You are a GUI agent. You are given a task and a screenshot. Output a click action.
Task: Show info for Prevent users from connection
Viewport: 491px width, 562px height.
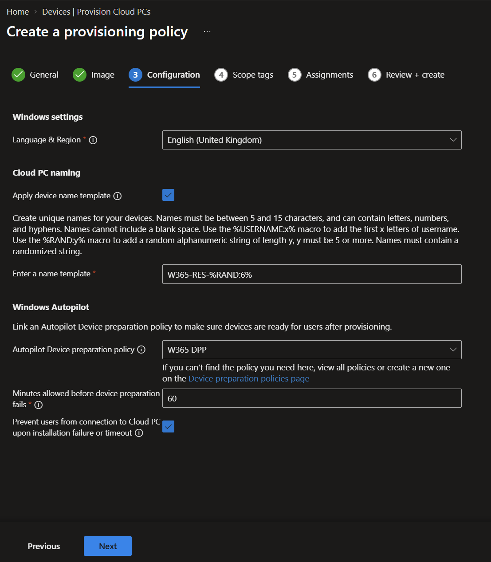pos(139,433)
